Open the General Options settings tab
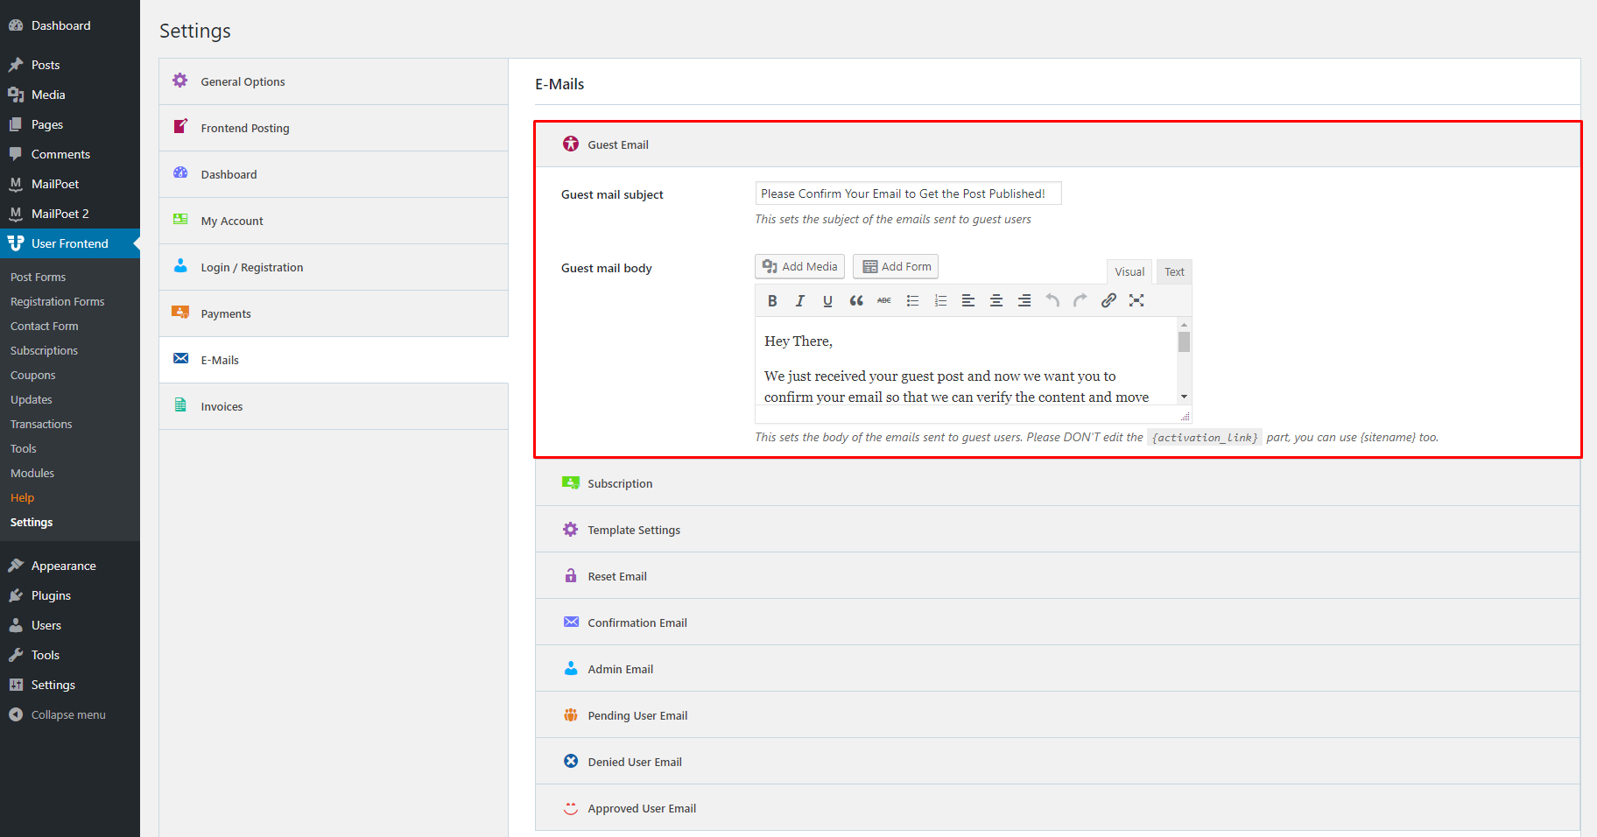Viewport: 1597px width, 837px height. pyautogui.click(x=334, y=81)
